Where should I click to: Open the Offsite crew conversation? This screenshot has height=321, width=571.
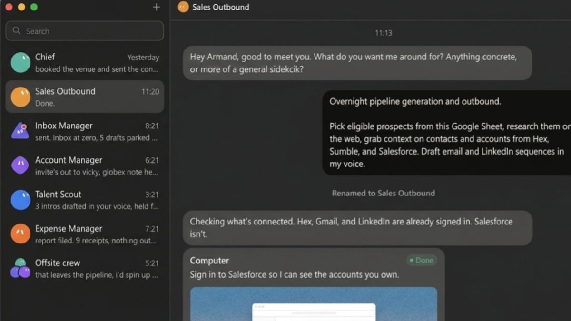pos(85,268)
